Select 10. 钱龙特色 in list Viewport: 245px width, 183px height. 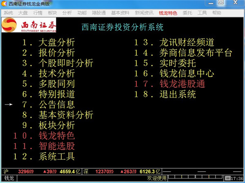click(44, 136)
